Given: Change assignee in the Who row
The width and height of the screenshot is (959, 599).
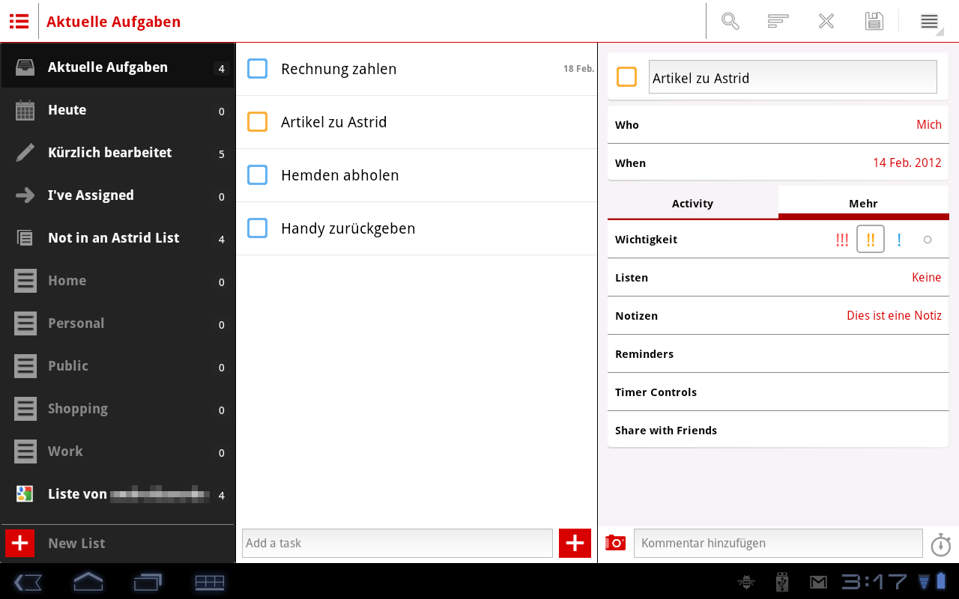Looking at the screenshot, I should (778, 125).
